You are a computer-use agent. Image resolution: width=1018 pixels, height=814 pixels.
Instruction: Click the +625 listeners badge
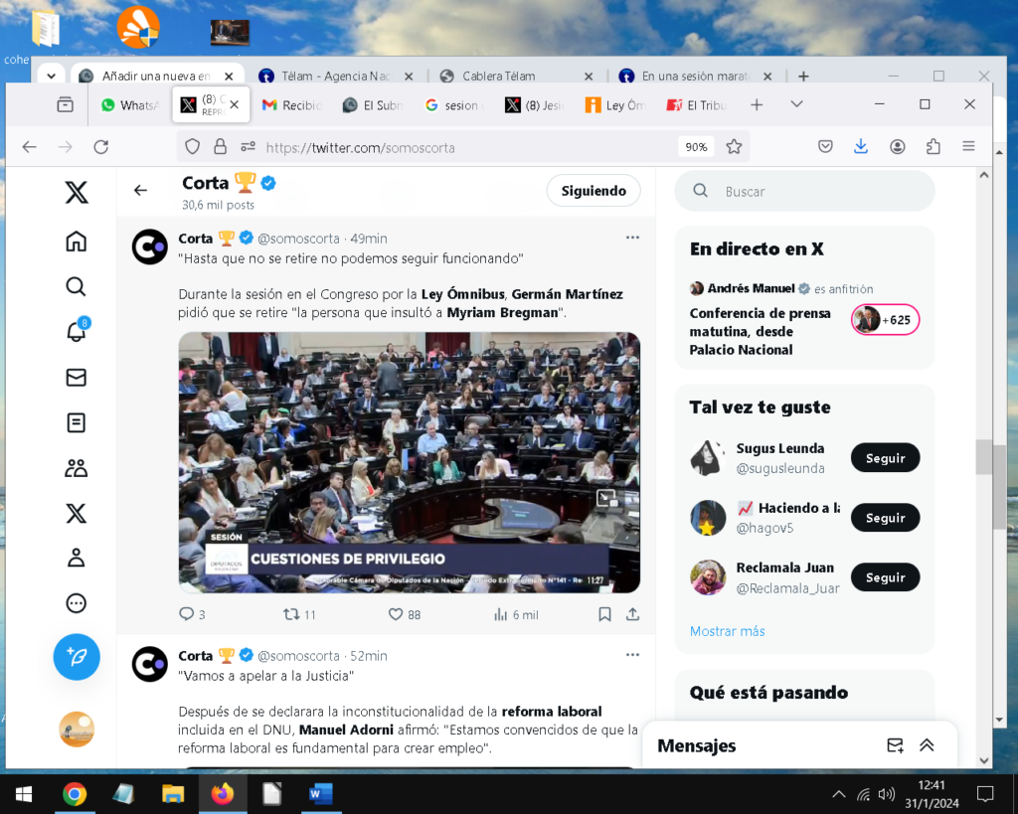(886, 320)
